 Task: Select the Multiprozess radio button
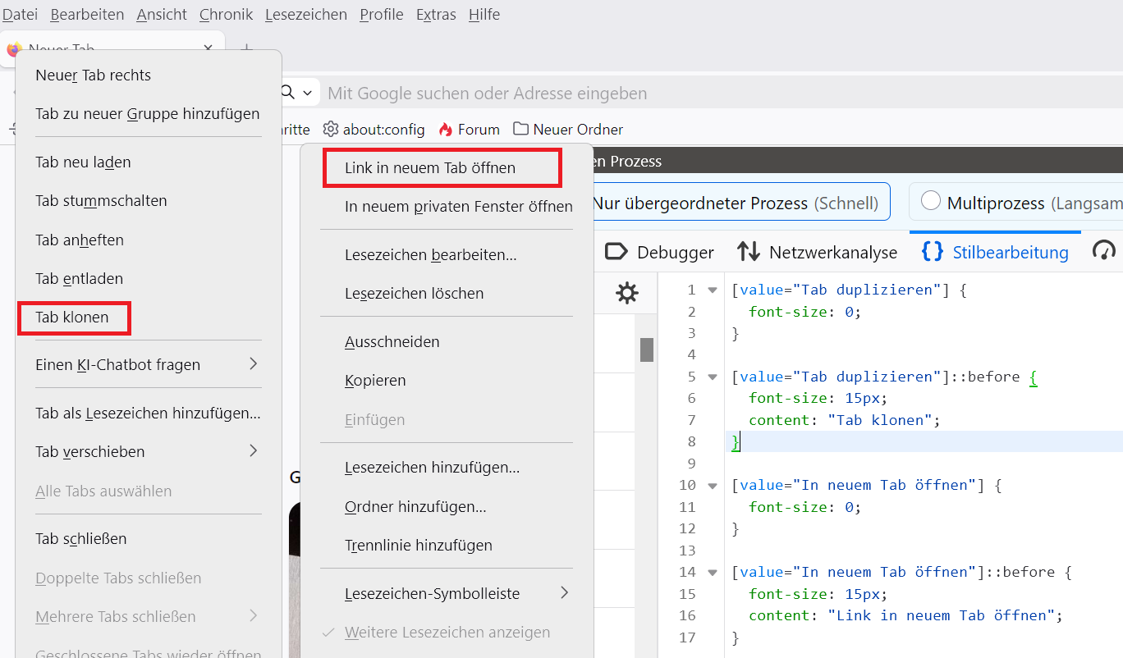click(931, 202)
